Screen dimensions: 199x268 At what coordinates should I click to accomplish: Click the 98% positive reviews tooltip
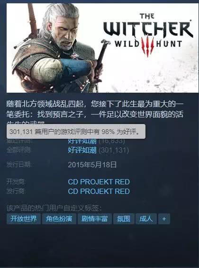tap(76, 132)
